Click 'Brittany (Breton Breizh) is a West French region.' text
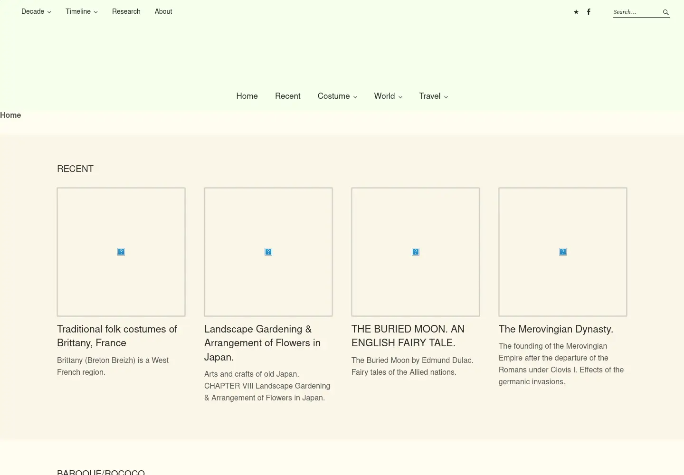This screenshot has width=684, height=475. [x=113, y=366]
